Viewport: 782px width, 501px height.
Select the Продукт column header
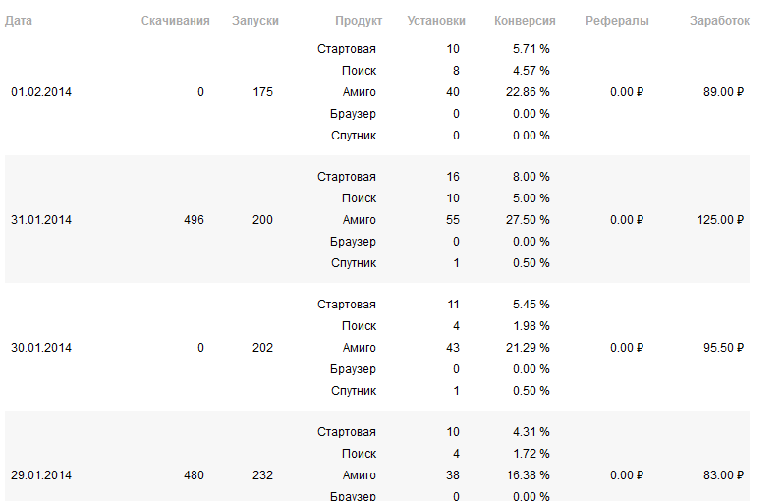point(359,21)
